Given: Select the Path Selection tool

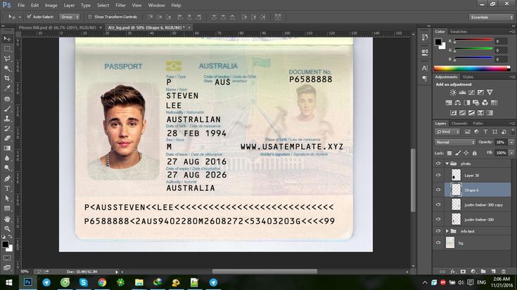Looking at the screenshot, I should (x=7, y=199).
